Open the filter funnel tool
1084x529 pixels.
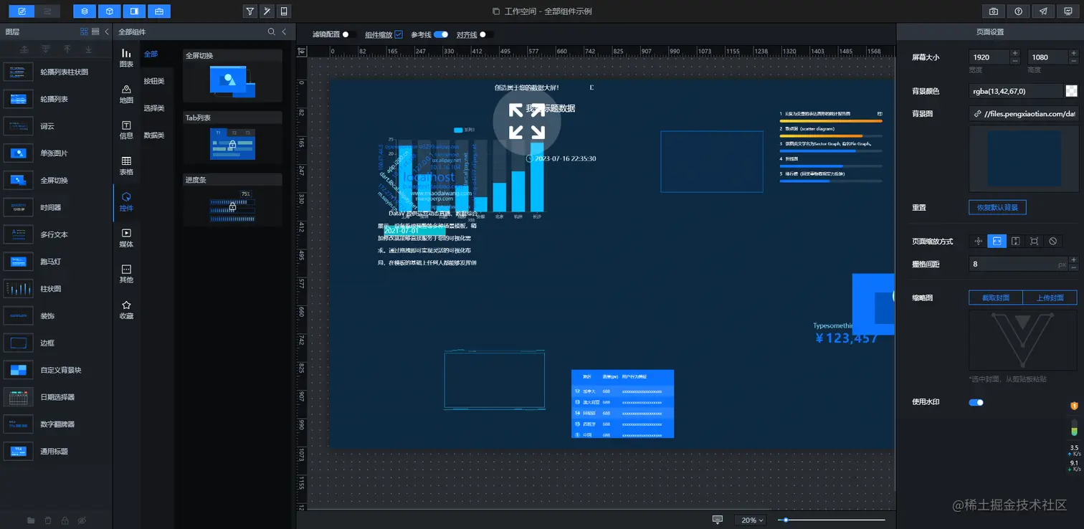coord(249,11)
